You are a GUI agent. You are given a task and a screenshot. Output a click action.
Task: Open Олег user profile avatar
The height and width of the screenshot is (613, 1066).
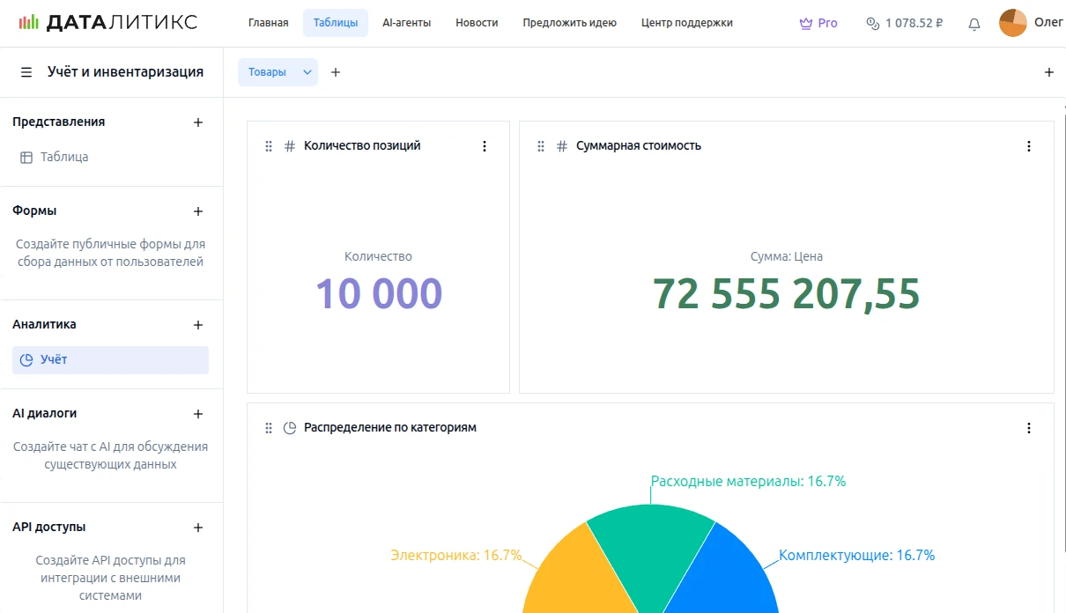(1012, 23)
